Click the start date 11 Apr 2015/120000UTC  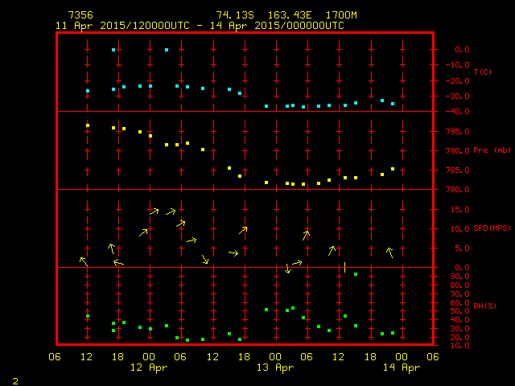(x=122, y=26)
